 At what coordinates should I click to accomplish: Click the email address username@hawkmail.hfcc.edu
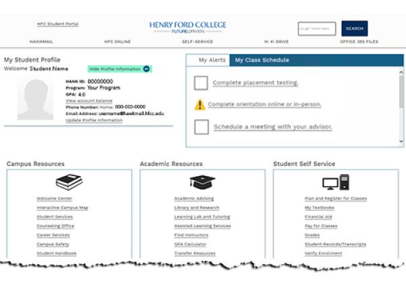(131, 114)
